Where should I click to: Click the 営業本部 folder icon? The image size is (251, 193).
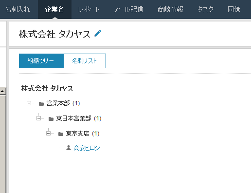(x=41, y=104)
